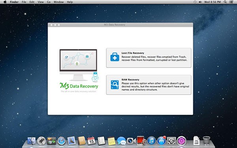
Task: Open Mission Control in the Dock
Action: [x=51, y=141]
